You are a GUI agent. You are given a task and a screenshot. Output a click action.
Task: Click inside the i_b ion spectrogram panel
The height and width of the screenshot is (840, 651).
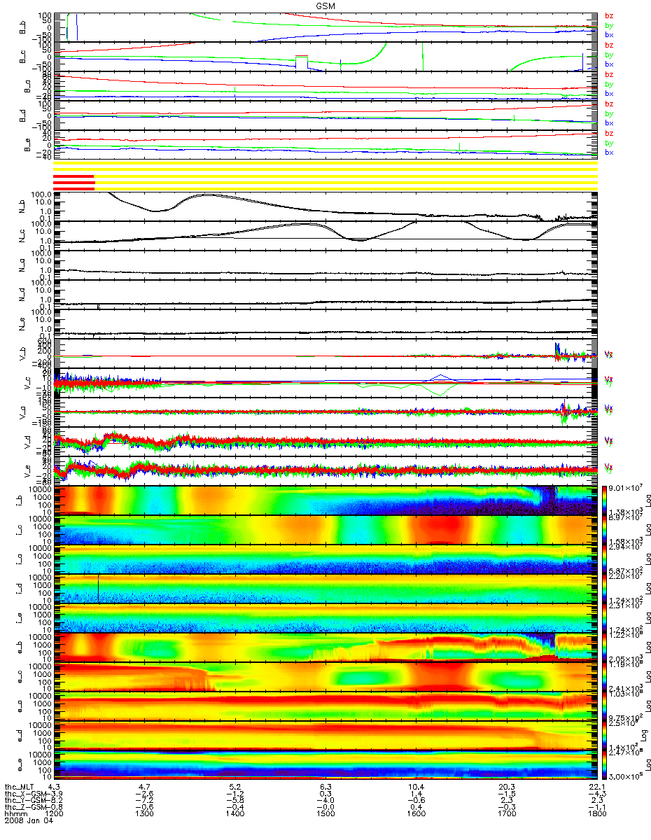(325, 500)
